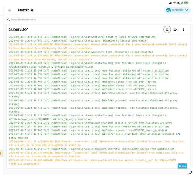Click the Live button
Screen dimensions: 193x175
[x=183, y=166]
